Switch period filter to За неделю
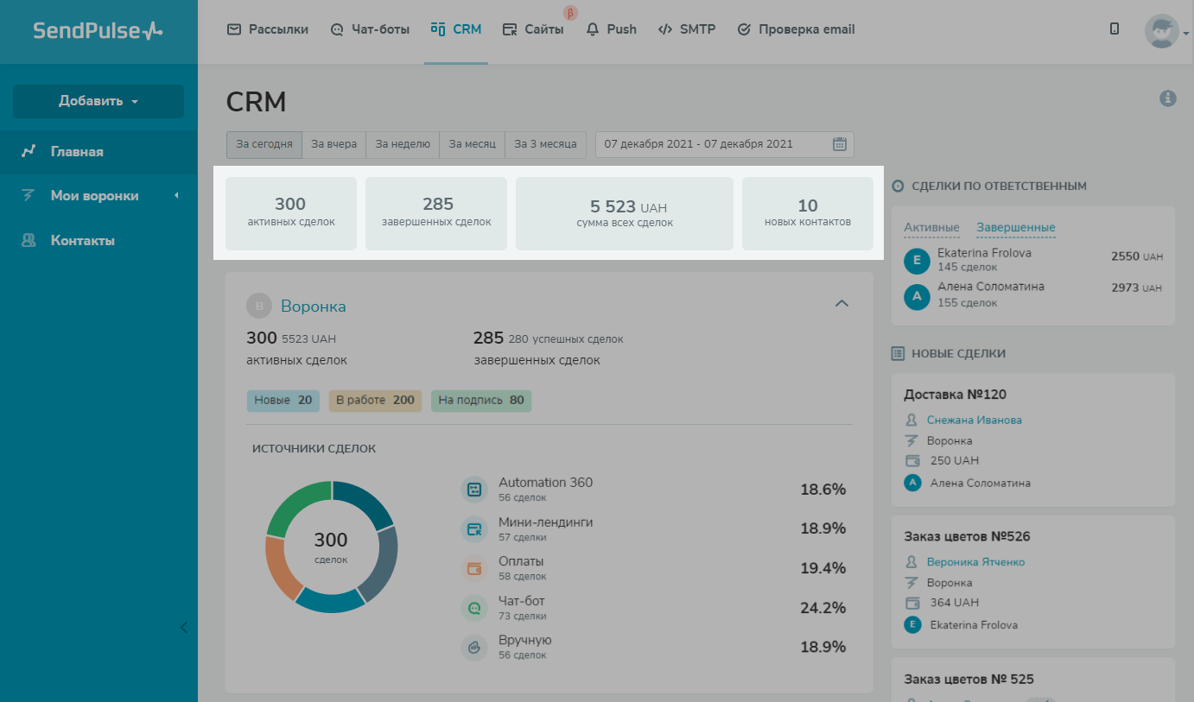This screenshot has width=1194, height=702. (403, 144)
